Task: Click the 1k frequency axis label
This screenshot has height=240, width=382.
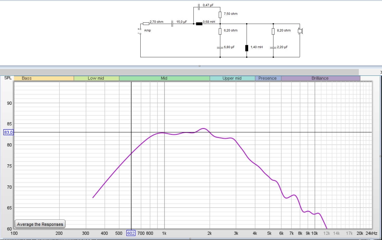Action: [164, 233]
